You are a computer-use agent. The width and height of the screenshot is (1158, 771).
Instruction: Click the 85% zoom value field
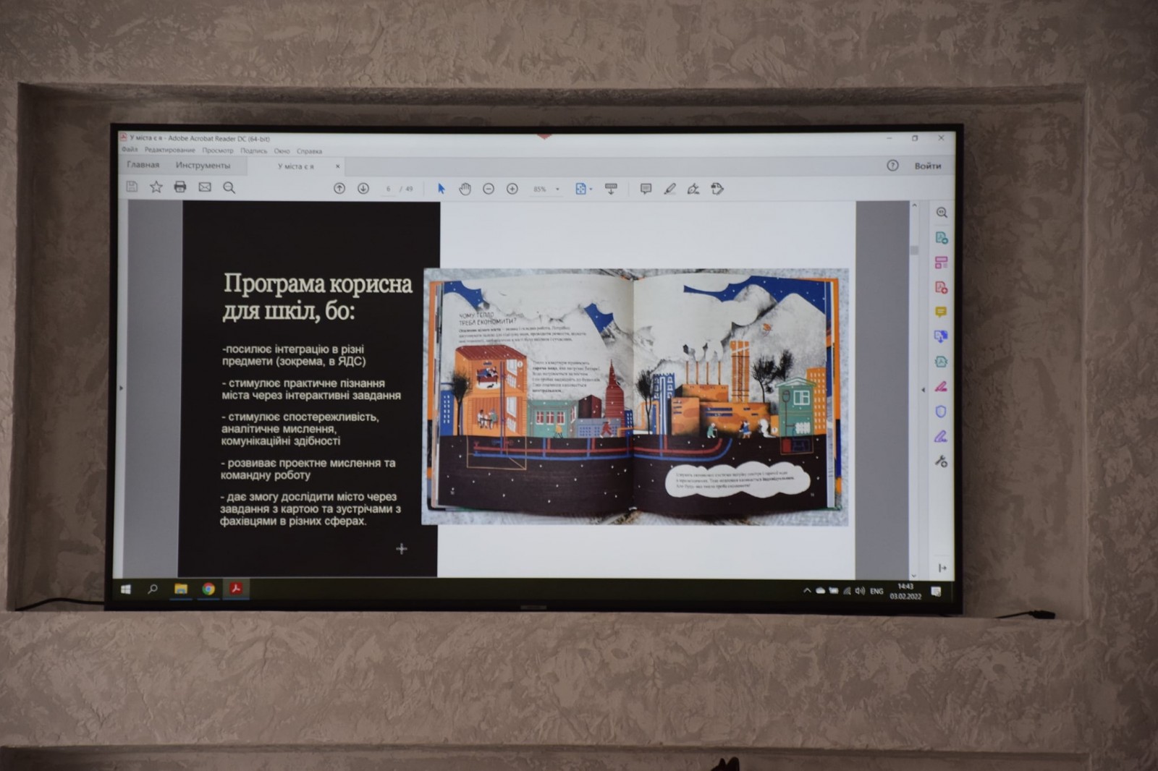(x=540, y=189)
